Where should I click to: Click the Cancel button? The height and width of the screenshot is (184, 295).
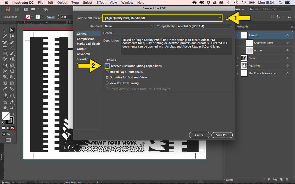200,135
